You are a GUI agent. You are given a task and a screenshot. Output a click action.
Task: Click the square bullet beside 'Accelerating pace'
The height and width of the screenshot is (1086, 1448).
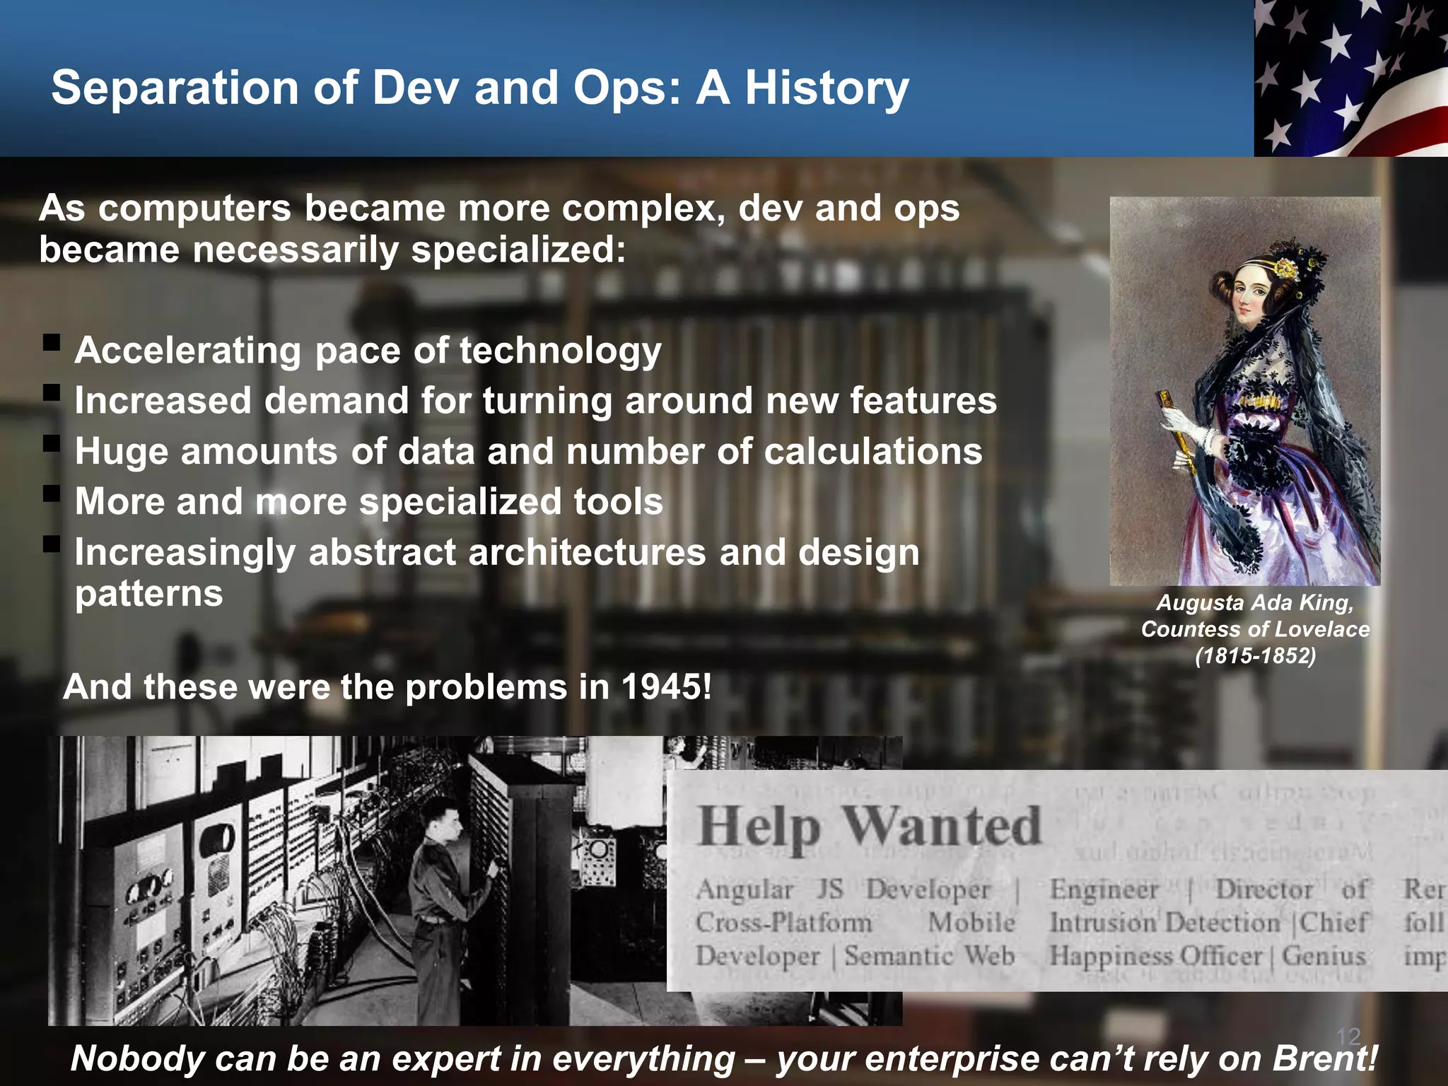coord(51,343)
